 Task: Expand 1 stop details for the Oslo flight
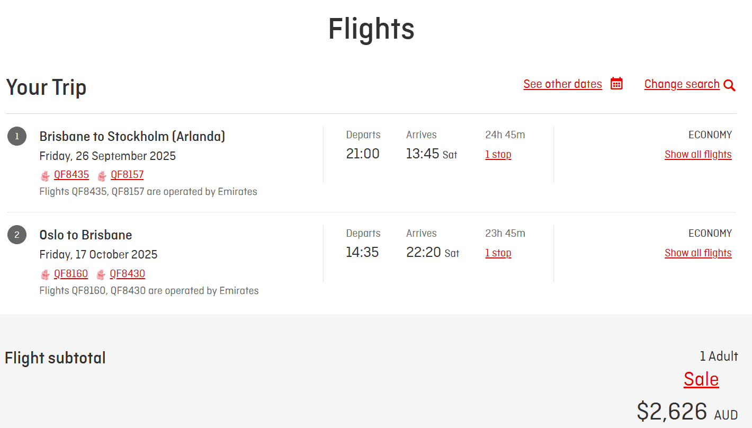click(498, 253)
